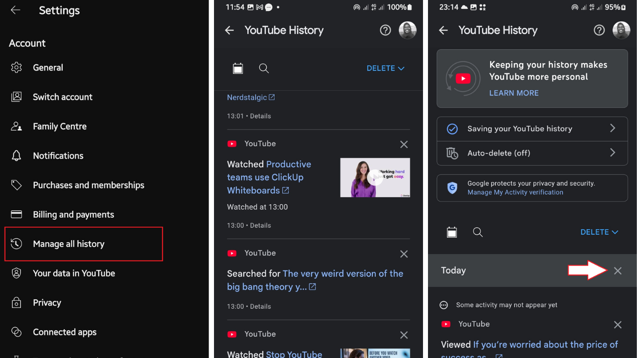Tap the help icon on the right screen
This screenshot has height=358, width=637.
click(x=599, y=30)
